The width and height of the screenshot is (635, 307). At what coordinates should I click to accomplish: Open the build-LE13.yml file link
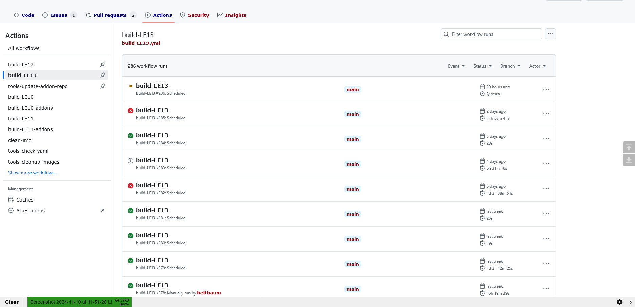pos(141,43)
